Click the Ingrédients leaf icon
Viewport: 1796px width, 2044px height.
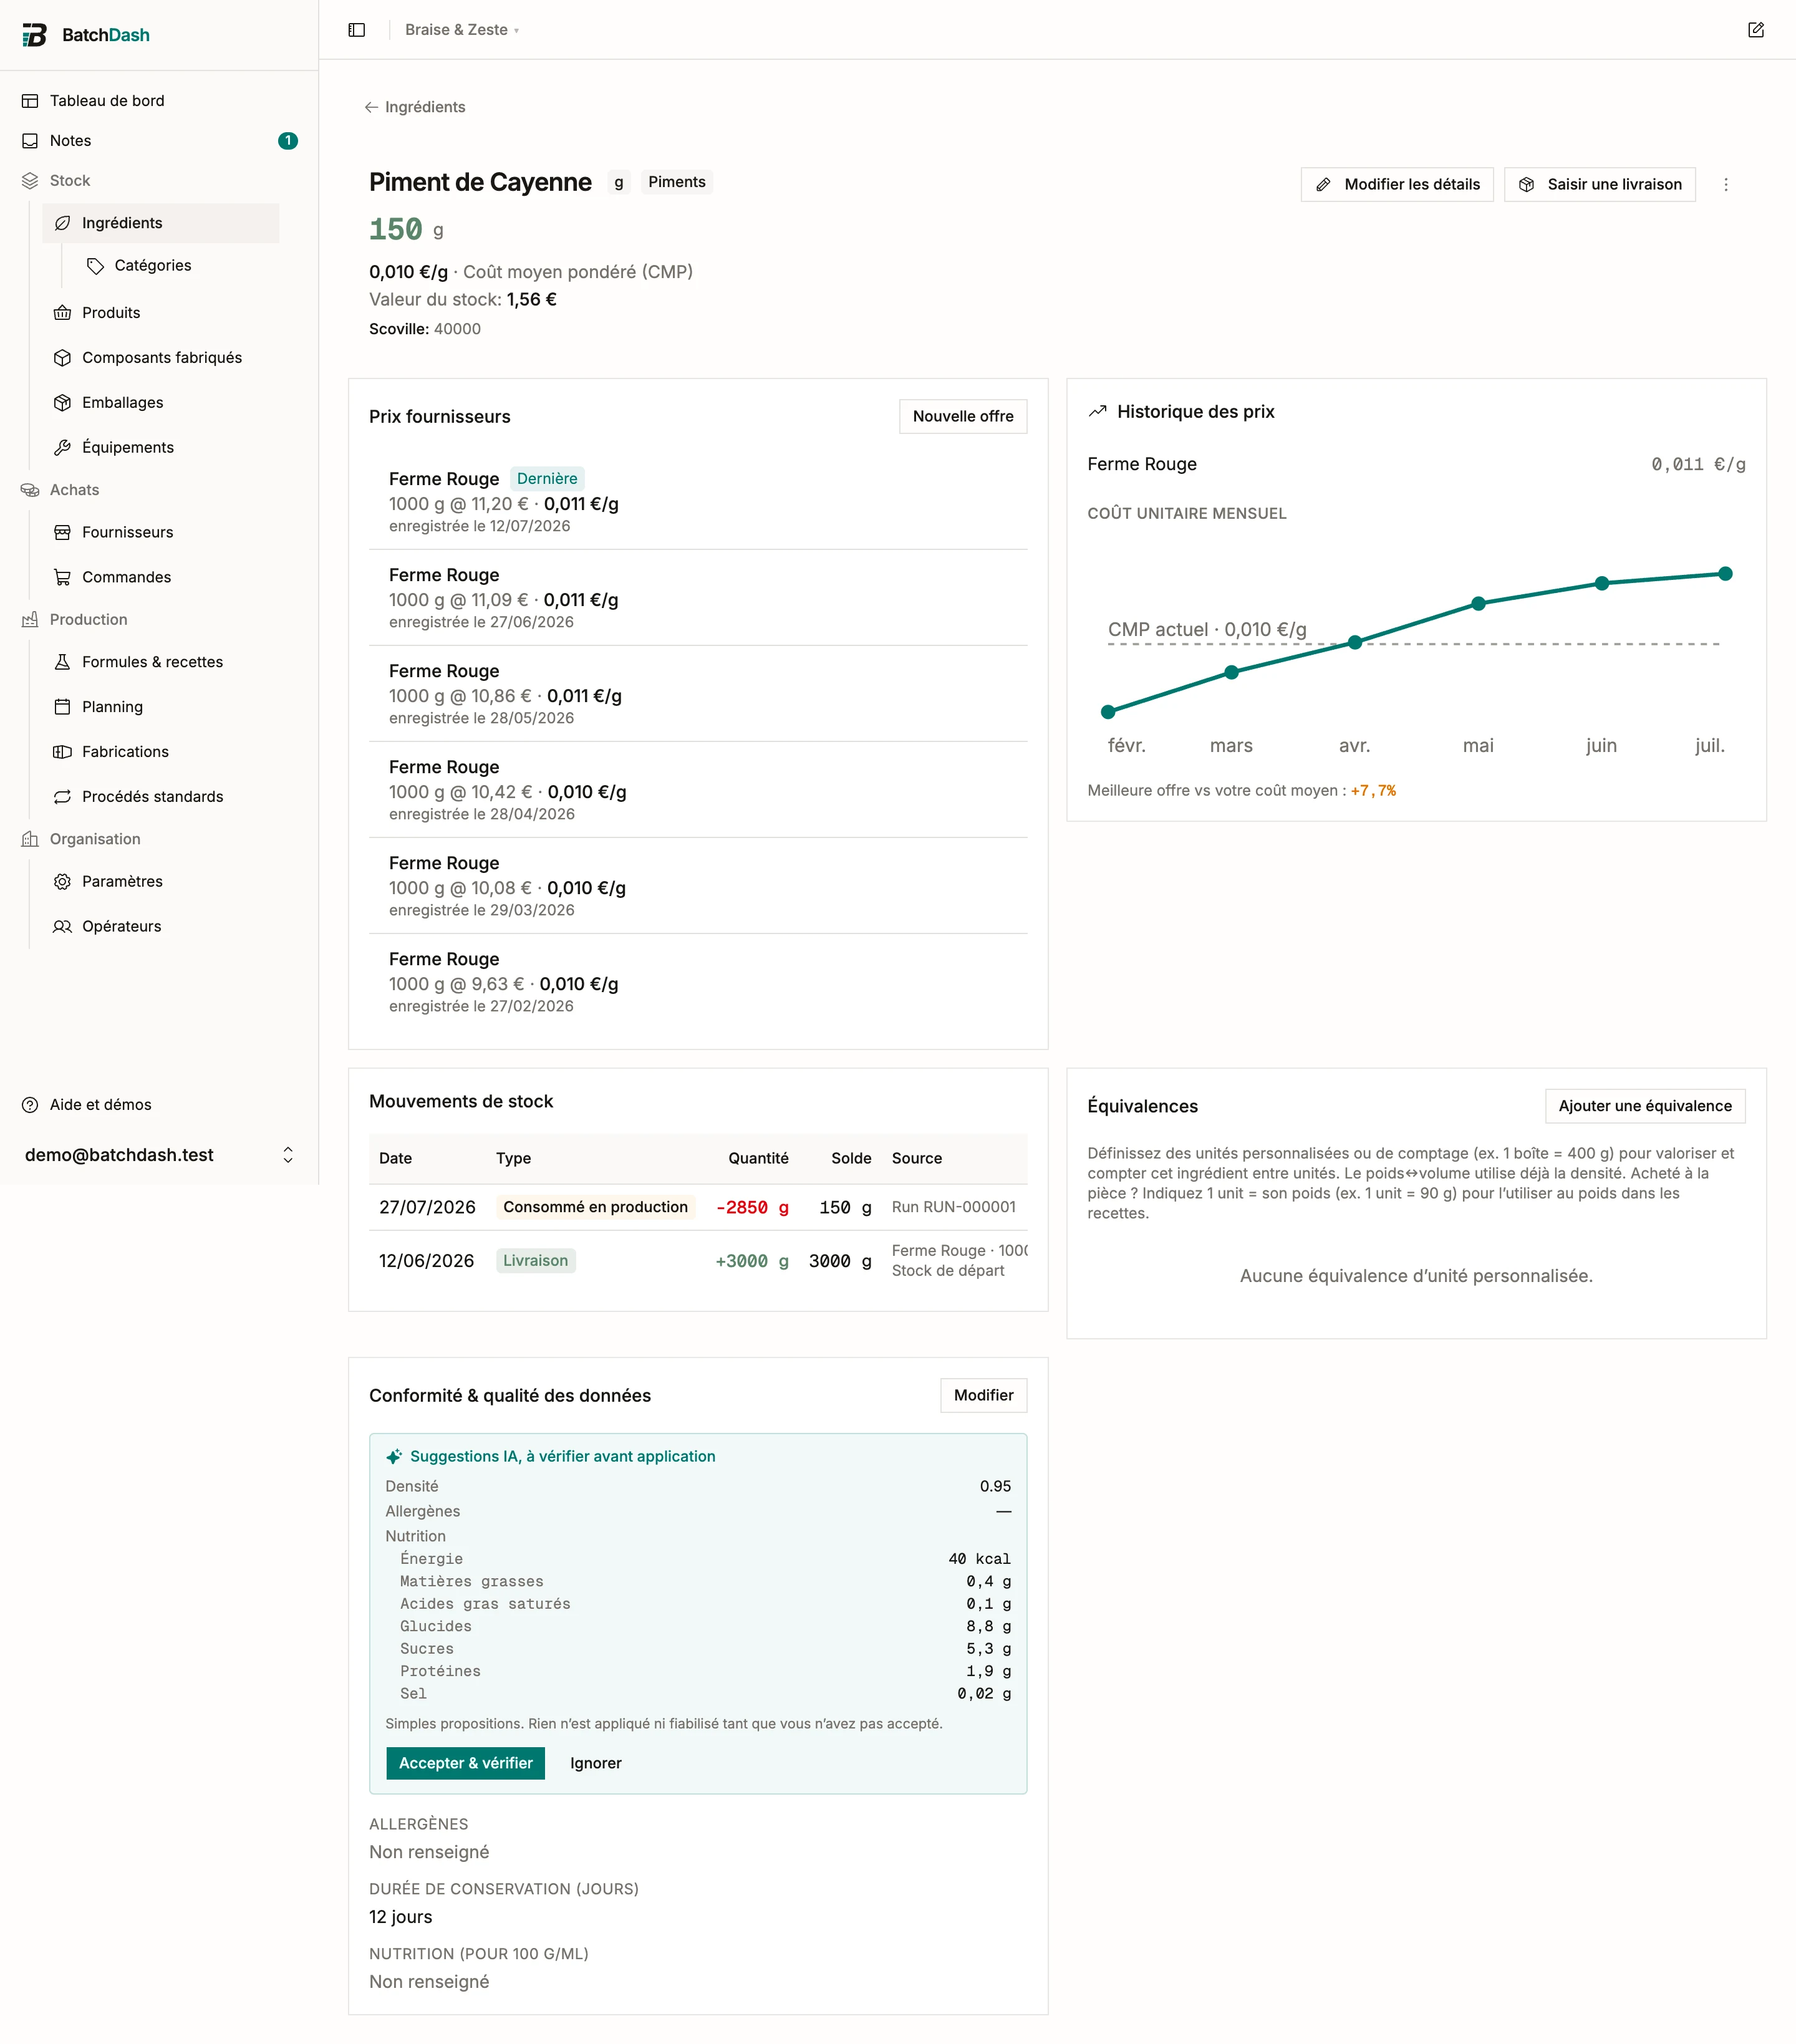(62, 223)
